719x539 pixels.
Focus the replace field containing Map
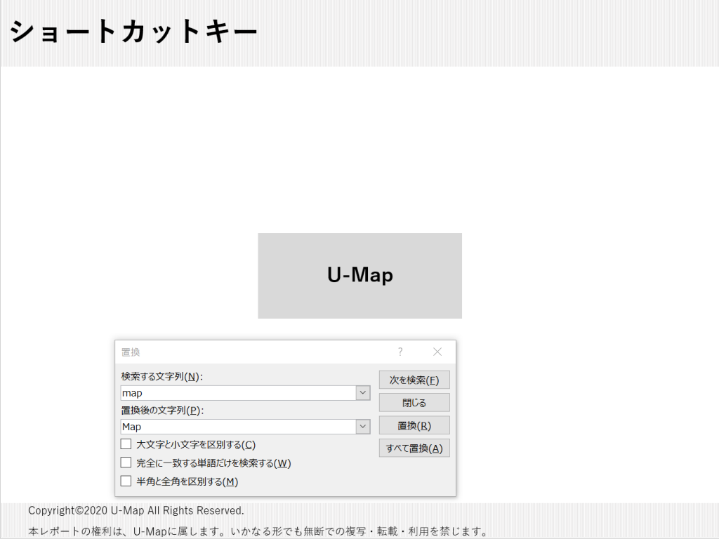[x=239, y=427]
